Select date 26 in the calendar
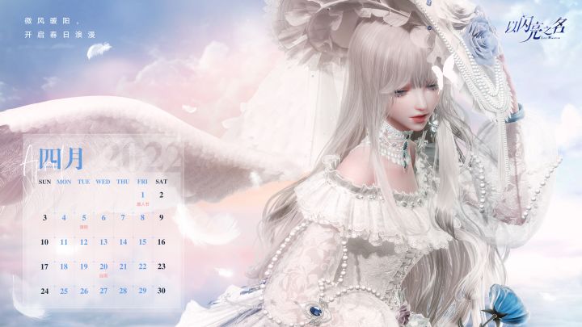 [x=84, y=291]
